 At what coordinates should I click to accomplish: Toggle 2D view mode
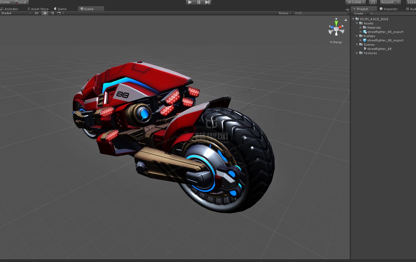37,13
